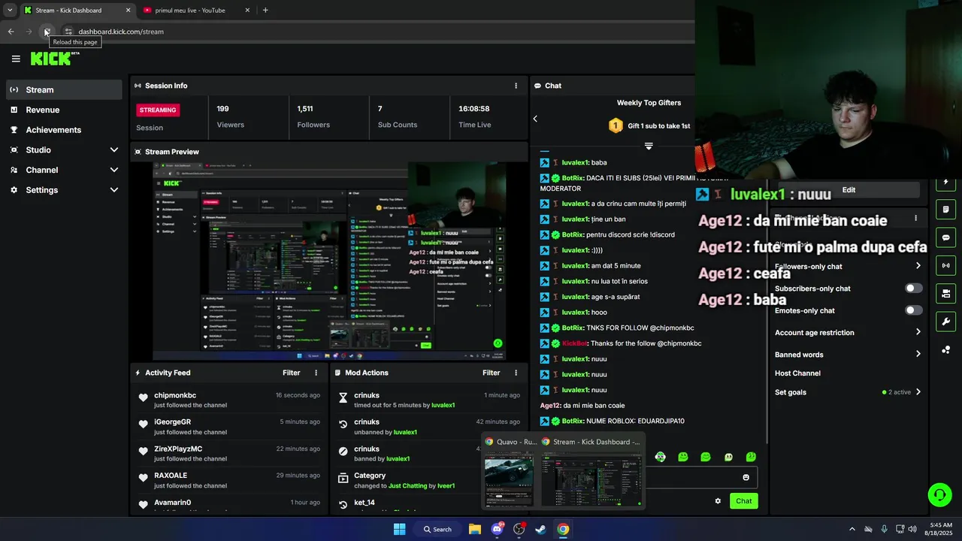Image resolution: width=962 pixels, height=541 pixels.
Task: Click the Windows Start button
Action: tap(400, 529)
